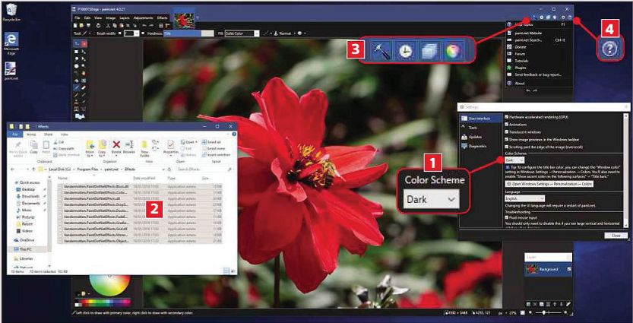Open paint.net desktop shortcut
This screenshot has width=633, height=323.
click(x=11, y=71)
